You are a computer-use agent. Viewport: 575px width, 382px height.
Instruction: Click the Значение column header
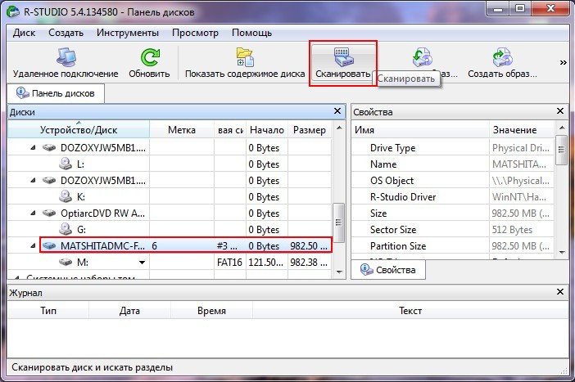522,130
